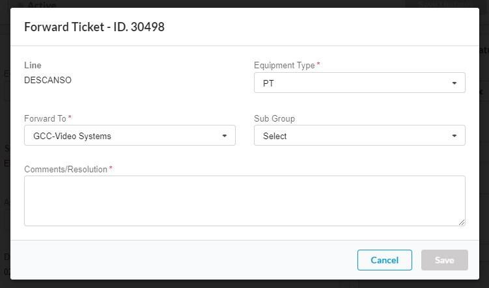
Task: Click the Equipment Type label
Action: pos(284,66)
